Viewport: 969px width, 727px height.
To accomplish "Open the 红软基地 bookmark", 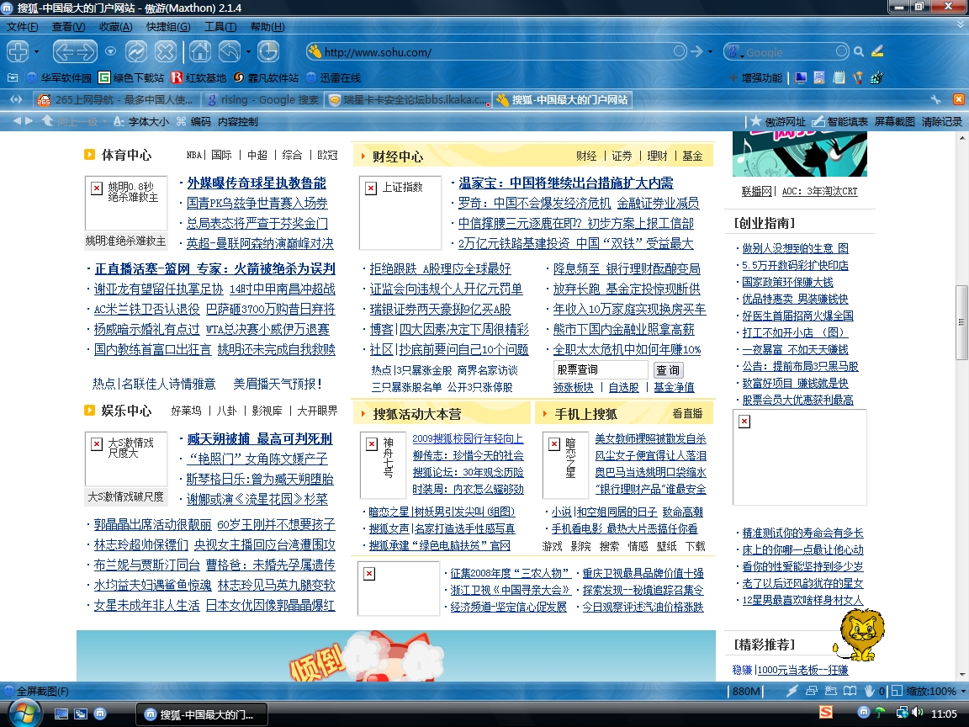I will [199, 77].
